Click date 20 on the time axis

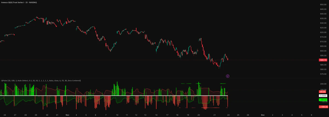pyautogui.click(x=198, y=115)
